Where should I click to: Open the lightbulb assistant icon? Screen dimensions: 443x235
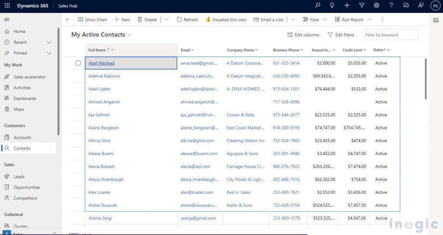pos(332,5)
